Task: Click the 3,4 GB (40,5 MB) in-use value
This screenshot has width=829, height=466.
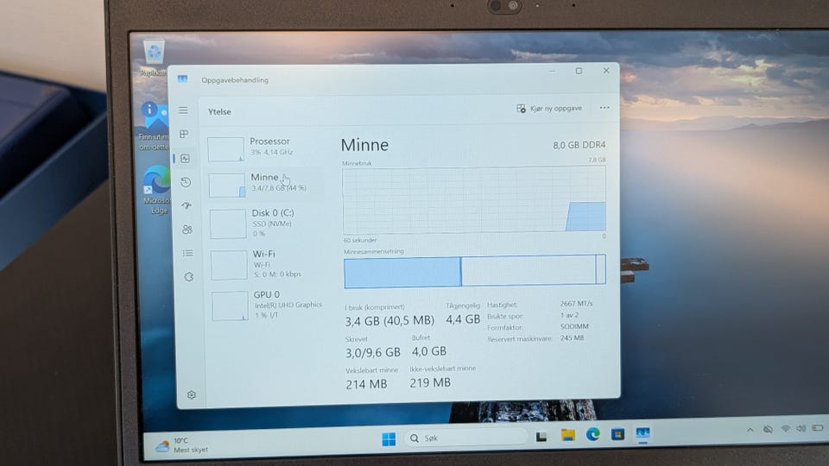Action: coord(389,320)
